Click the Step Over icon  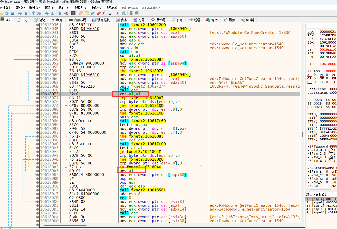pyautogui.click(x=39, y=13)
